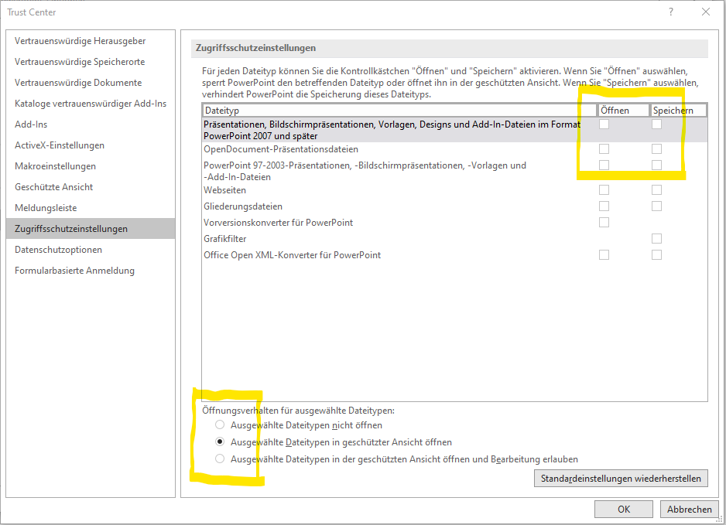Select Zugriffsschutzeinstellungen category

pos(91,229)
